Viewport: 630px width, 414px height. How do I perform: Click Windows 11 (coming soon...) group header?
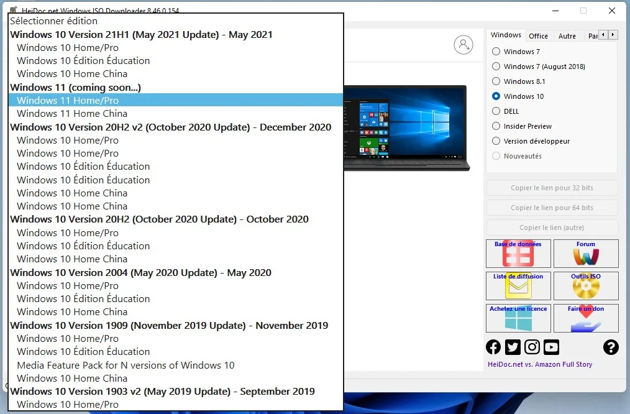176,87
